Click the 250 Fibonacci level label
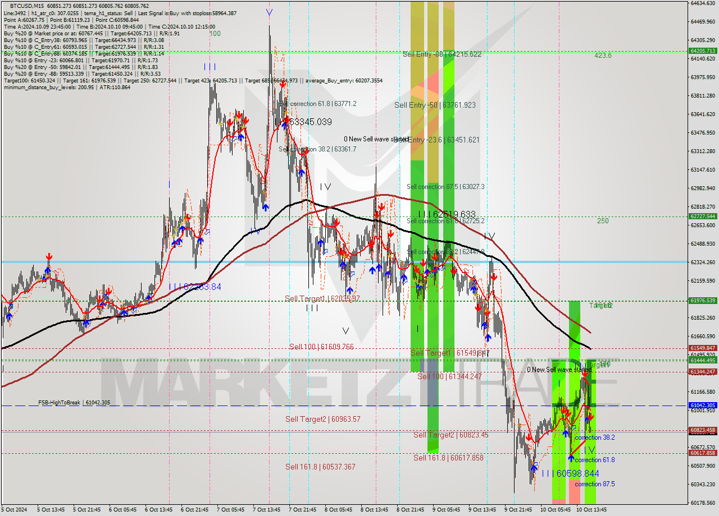The height and width of the screenshot is (516, 719). point(603,221)
